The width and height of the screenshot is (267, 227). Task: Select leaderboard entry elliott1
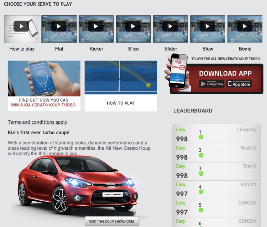point(216,190)
